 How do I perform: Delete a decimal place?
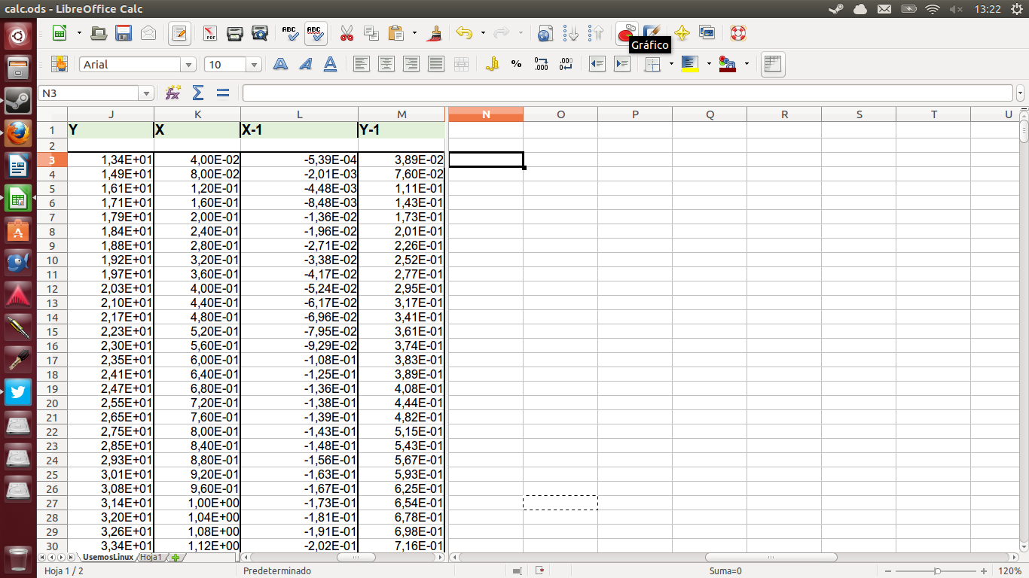click(x=566, y=64)
